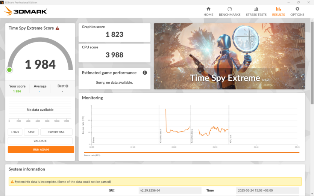This screenshot has height=196, width=314.
Task: Open Estimated game performance info icon
Action: tap(145, 72)
